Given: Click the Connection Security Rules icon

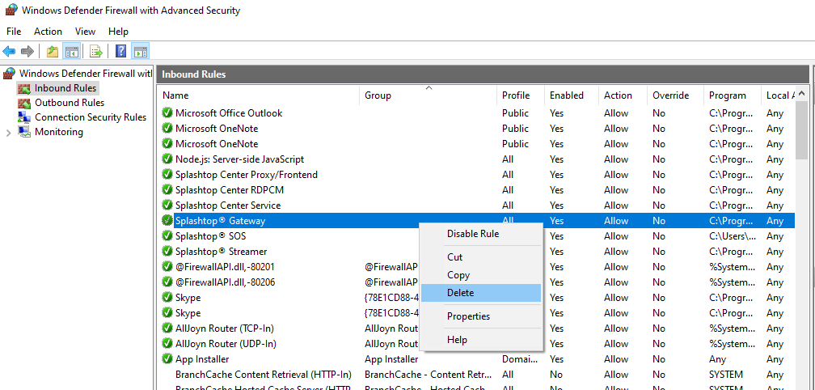Looking at the screenshot, I should [24, 117].
